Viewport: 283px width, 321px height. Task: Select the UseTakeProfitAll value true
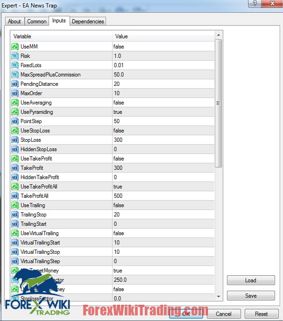[x=118, y=187]
